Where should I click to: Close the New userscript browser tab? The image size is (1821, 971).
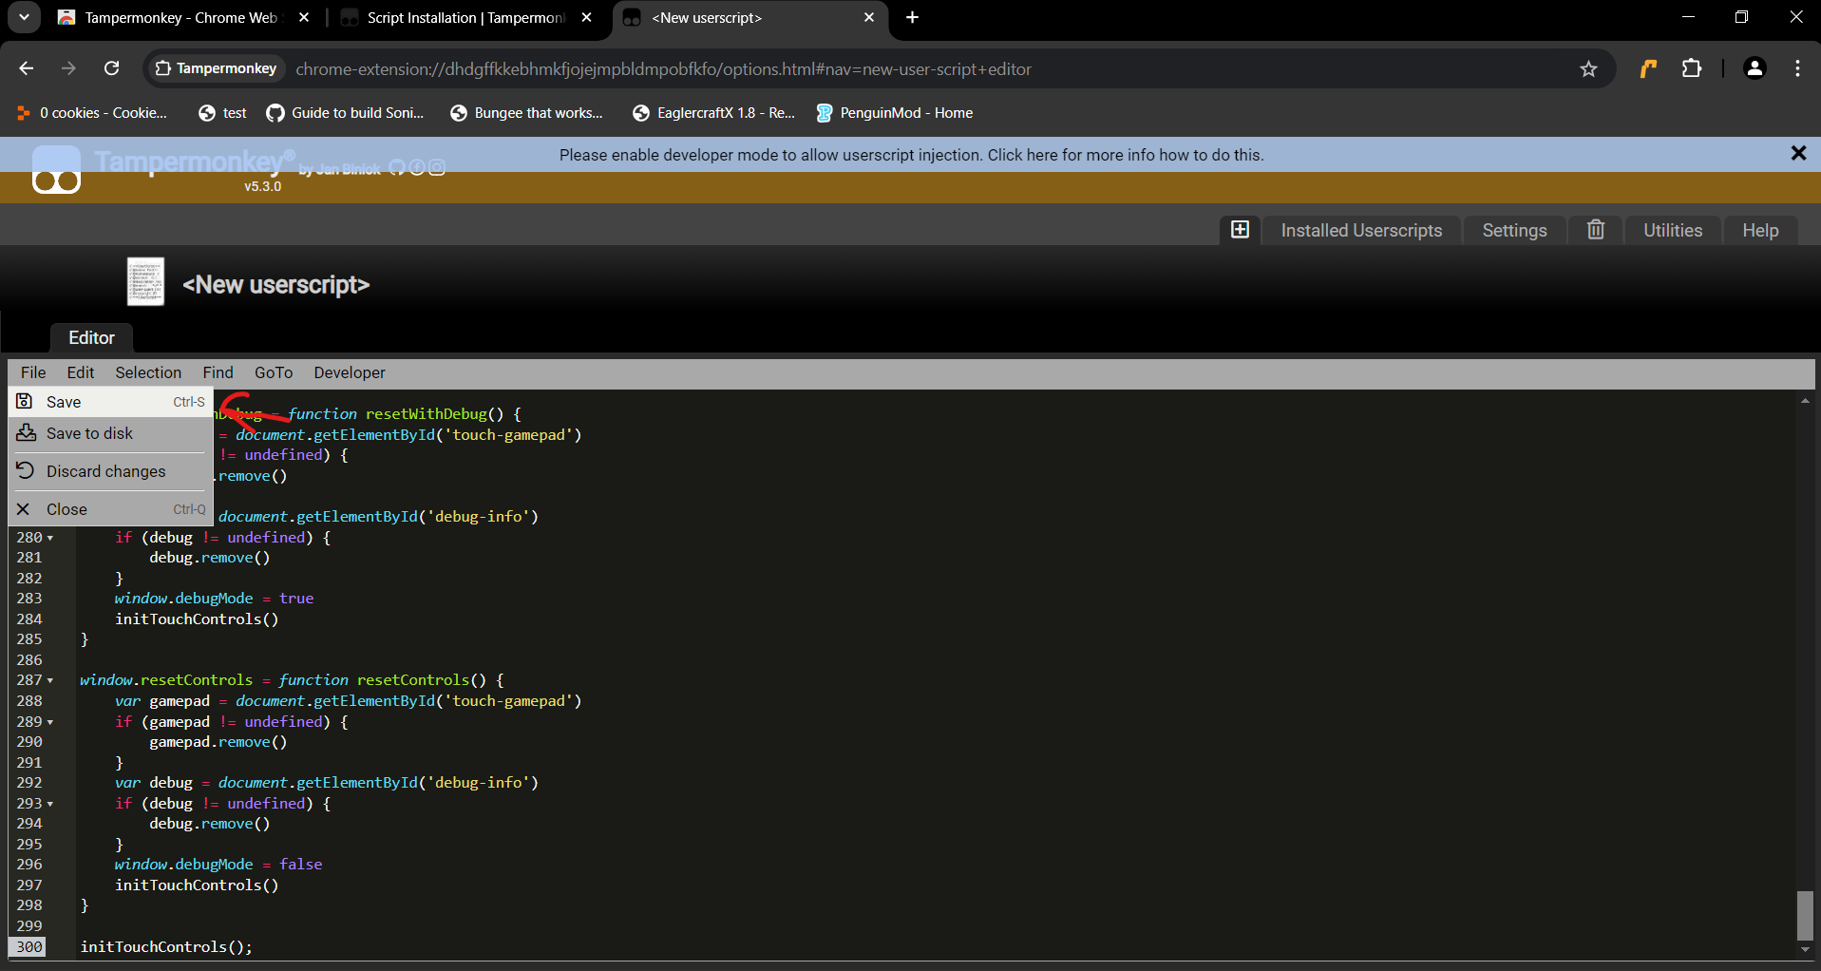(x=869, y=17)
